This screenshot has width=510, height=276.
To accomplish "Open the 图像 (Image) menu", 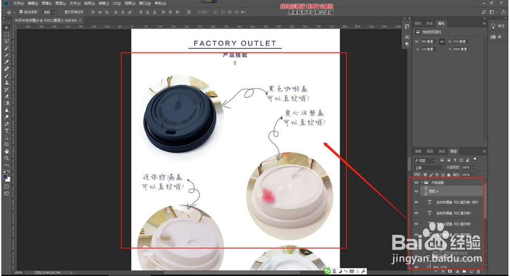I will point(46,3).
